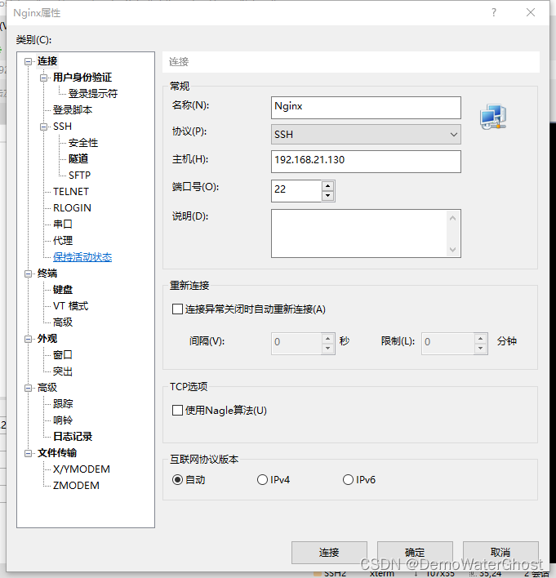
Task: Click the disabled 间隔 seconds field
Action: coord(296,344)
